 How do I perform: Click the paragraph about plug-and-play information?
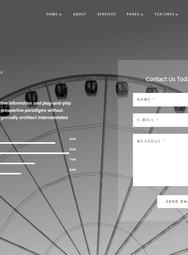pos(36,110)
